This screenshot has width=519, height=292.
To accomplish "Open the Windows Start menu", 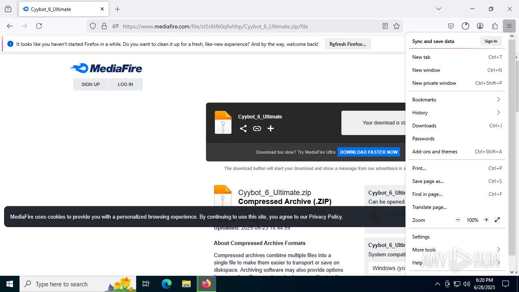I will tap(10, 284).
